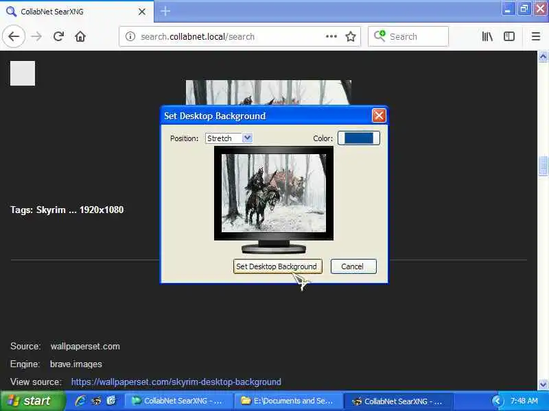Click the second quick launch icon
Image resolution: width=549 pixels, height=411 pixels.
click(x=96, y=401)
